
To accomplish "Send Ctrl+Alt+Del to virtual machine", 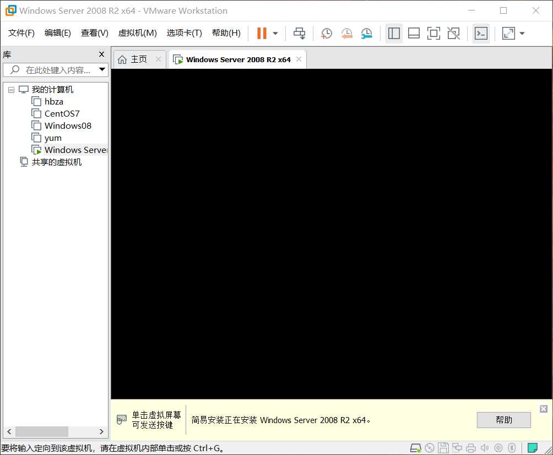I will [300, 34].
